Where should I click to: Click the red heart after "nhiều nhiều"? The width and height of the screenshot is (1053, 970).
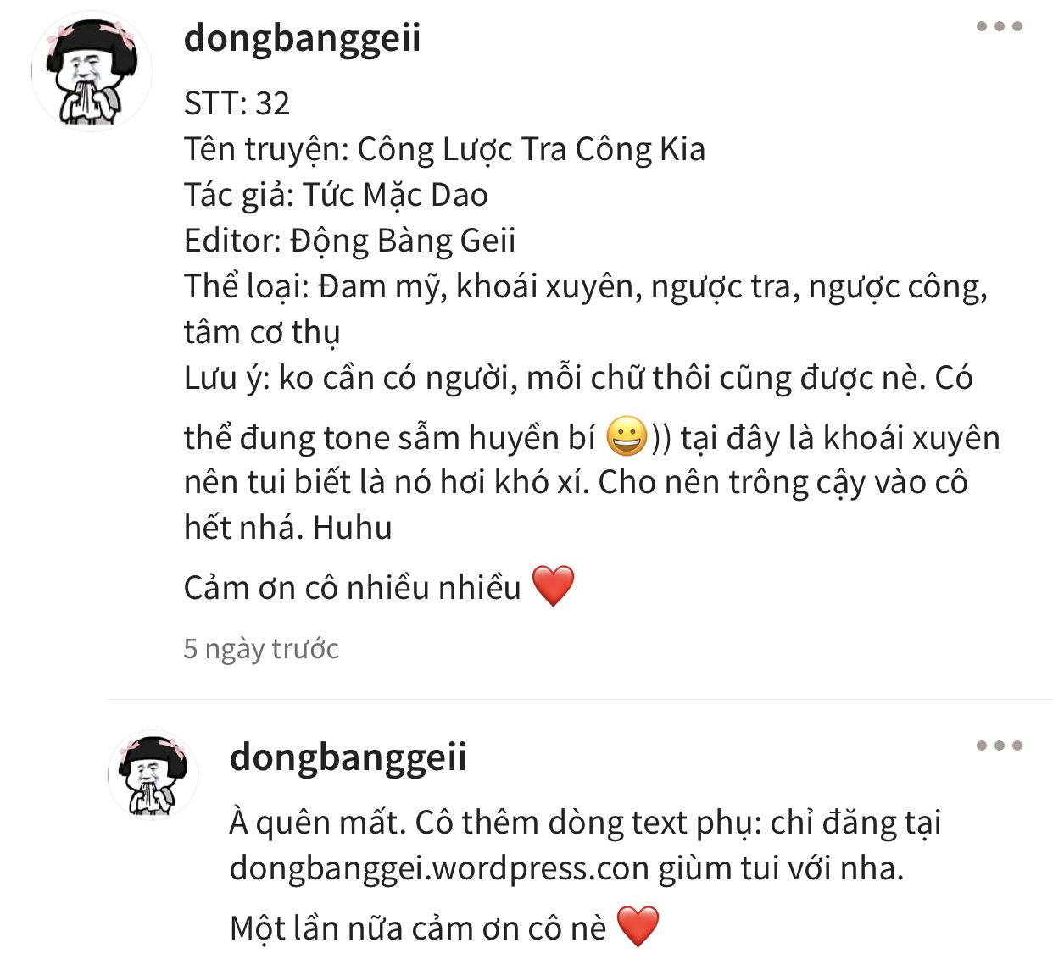553,586
